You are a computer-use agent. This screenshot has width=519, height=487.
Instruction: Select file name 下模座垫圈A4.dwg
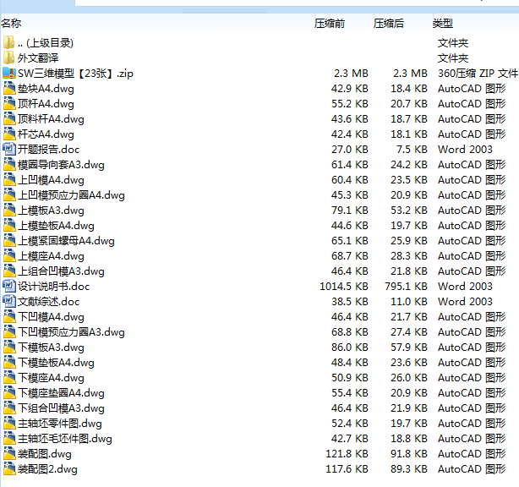(61, 393)
